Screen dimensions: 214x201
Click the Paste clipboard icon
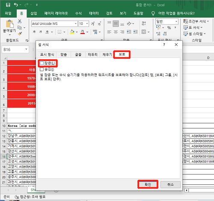10,24
